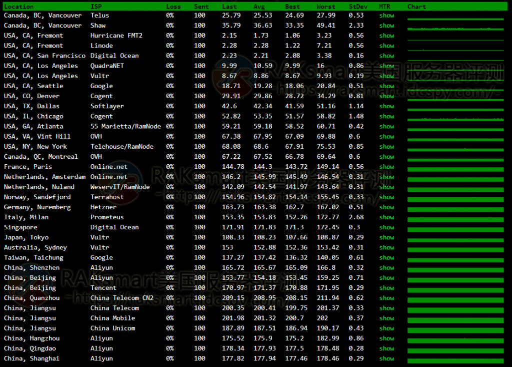Show MTR for Singapore Digital Ocean row

coord(386,228)
